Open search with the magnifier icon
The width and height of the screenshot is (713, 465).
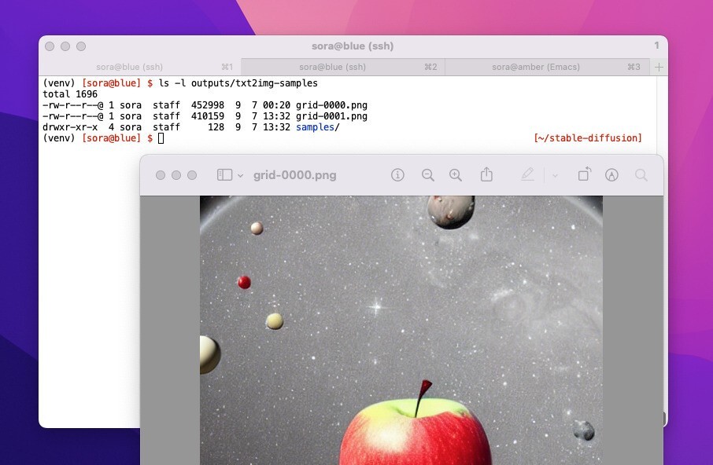pyautogui.click(x=641, y=174)
